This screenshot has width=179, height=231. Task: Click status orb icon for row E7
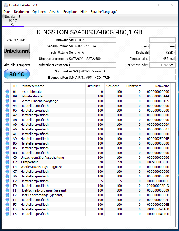7,181
